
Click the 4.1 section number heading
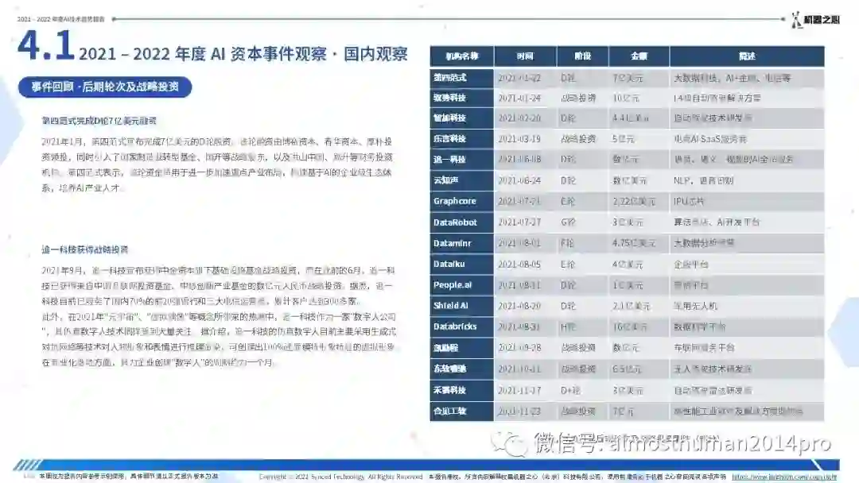click(x=46, y=44)
